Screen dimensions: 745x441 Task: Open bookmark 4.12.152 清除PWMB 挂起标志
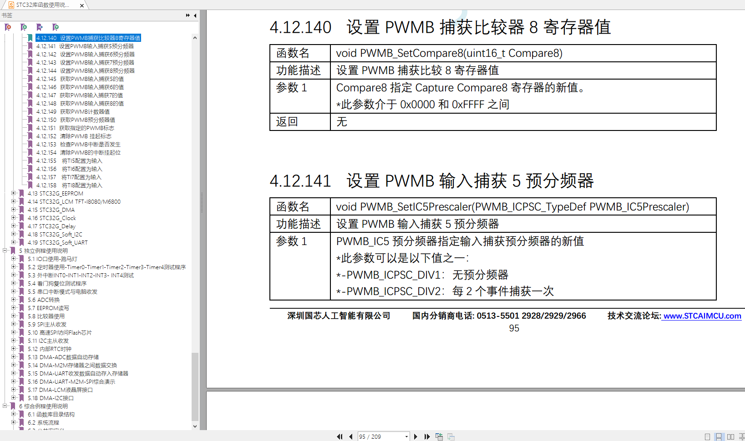point(74,136)
